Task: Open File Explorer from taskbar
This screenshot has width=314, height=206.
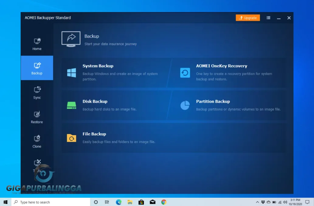Action: [130, 202]
